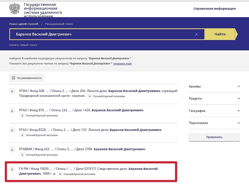Click Д icon of РГАЭ Фонд 870 result
Viewport: 249px width, 185px height.
[x=12, y=111]
